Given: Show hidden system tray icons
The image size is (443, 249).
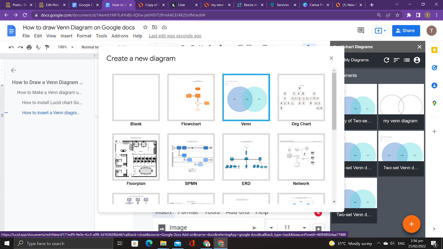Looking at the screenshot, I should pos(378,243).
